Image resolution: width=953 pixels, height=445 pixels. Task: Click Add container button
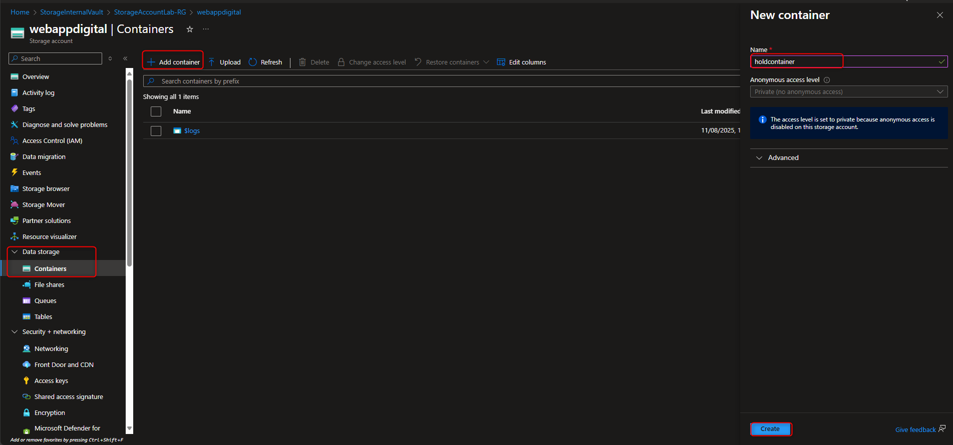point(173,62)
